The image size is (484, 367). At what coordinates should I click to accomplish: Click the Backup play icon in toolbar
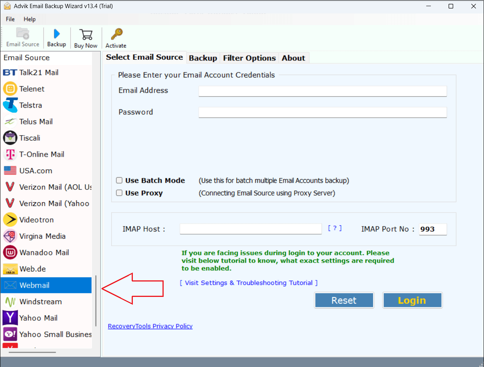click(57, 34)
